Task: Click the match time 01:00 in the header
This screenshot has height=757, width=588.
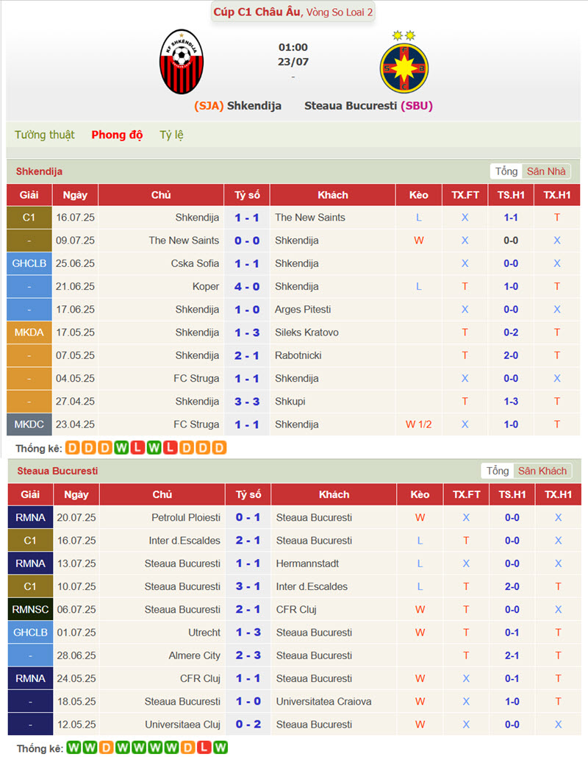Action: (x=293, y=47)
